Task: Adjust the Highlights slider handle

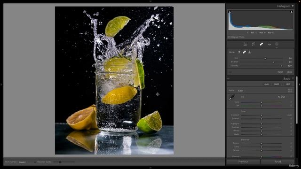Action: [261, 124]
